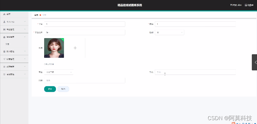Expand the 专业管理 chevron
Image resolution: width=257 pixels, height=124 pixels.
point(25,29)
